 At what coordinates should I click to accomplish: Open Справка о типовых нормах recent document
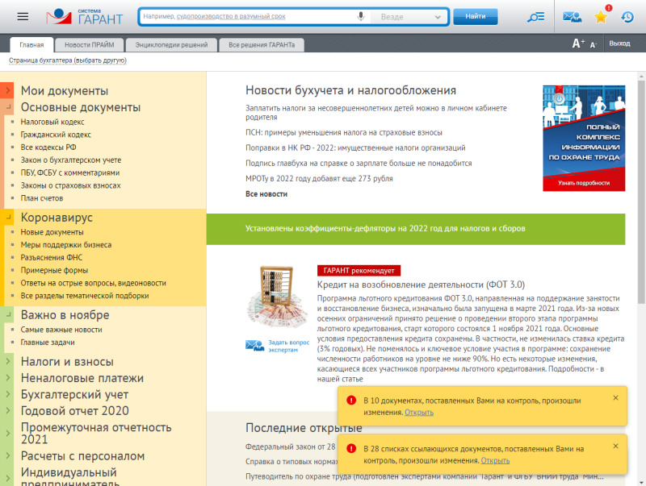tap(292, 461)
